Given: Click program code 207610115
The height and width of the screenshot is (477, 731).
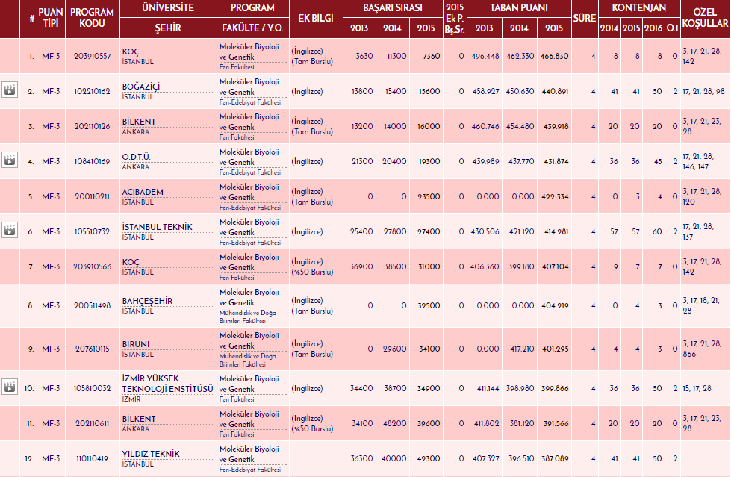Looking at the screenshot, I should [x=93, y=349].
